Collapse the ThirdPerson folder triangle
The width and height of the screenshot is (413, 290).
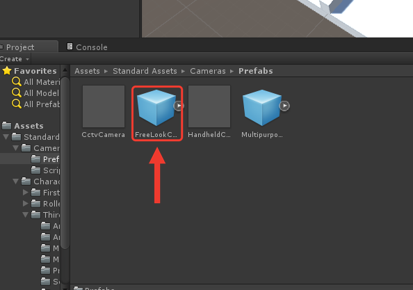tap(25, 215)
